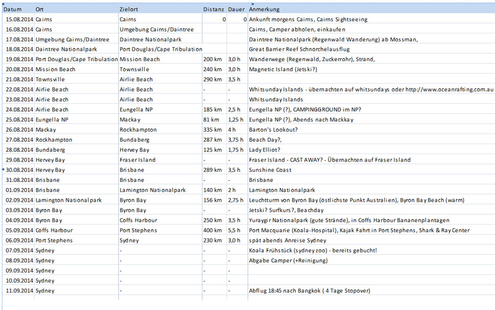Select the Dauer column header
Viewport: 495px width, 310px height.
click(236, 9)
